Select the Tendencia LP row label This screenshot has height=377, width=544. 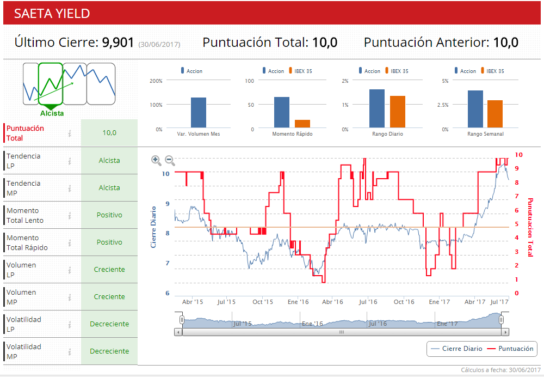point(24,161)
